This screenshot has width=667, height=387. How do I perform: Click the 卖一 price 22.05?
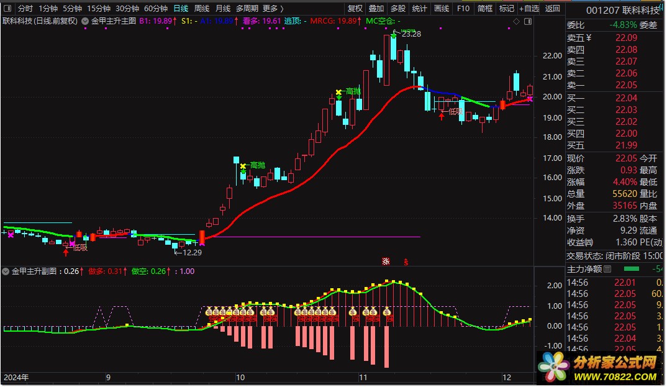pyautogui.click(x=626, y=85)
